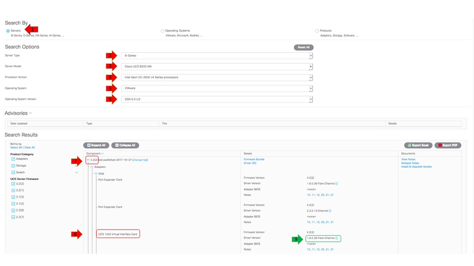Viewport: 474px width, 266px height.
Task: Open Operating System dropdown showing VMware
Action: point(217,89)
